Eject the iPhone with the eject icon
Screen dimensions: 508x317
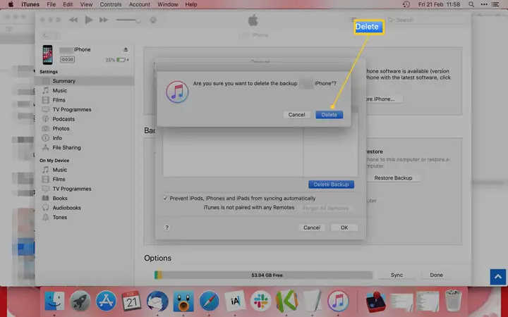coord(126,49)
